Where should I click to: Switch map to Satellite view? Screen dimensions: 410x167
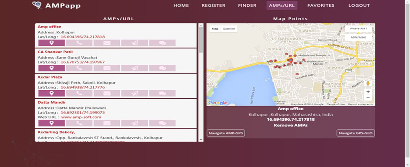point(229,29)
